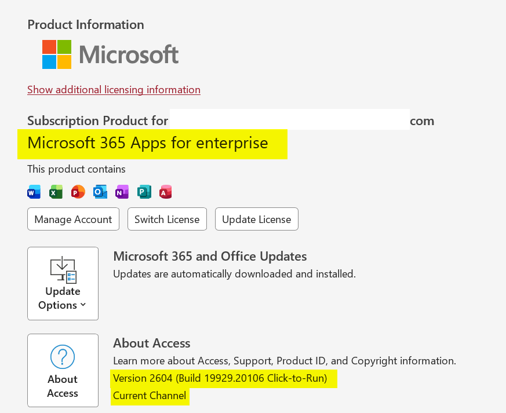506x413 pixels.
Task: Click the Access app icon
Action: [x=166, y=192]
